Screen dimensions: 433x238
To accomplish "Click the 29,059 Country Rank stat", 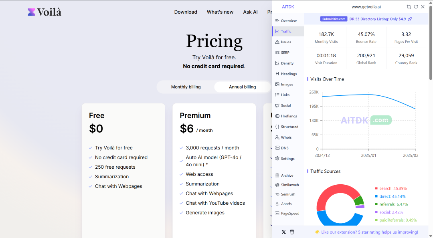I will point(406,59).
